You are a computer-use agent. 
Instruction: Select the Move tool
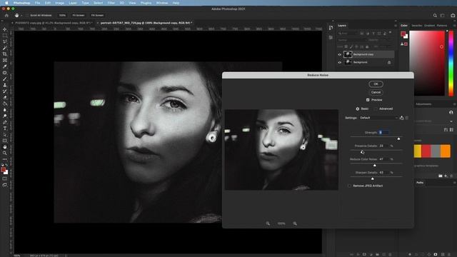5,29
